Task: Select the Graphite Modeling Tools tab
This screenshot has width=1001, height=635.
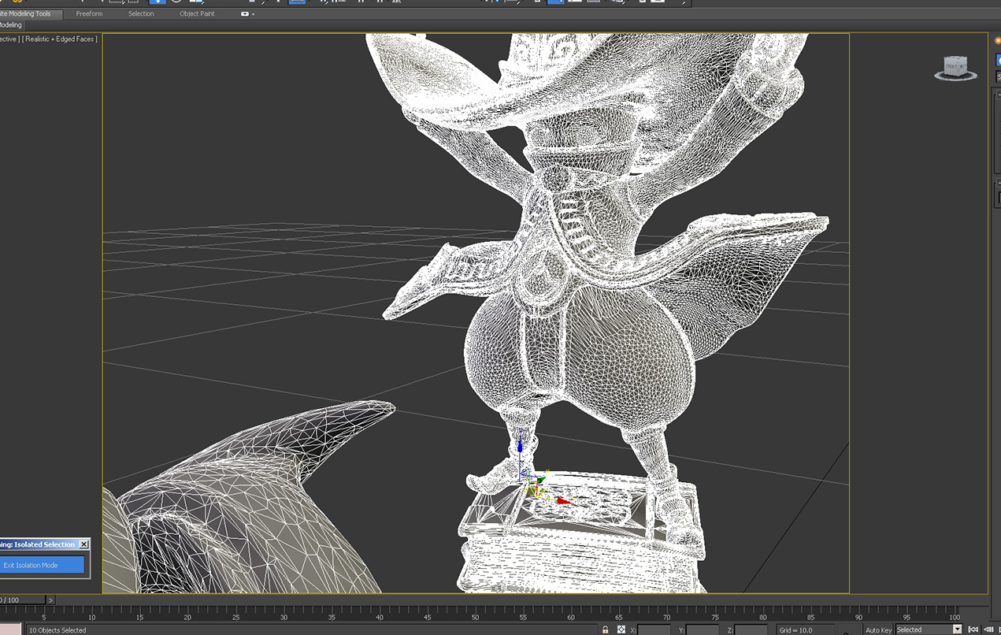Action: (28, 14)
